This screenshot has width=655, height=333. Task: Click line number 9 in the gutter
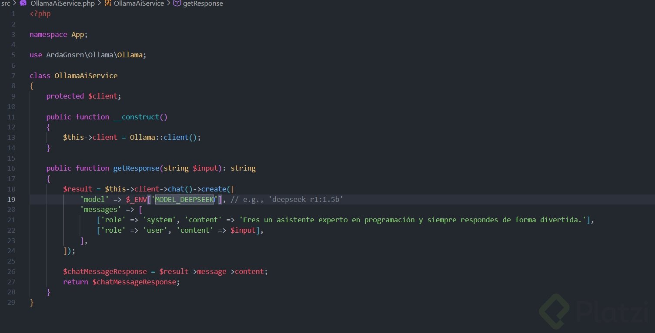pos(13,96)
